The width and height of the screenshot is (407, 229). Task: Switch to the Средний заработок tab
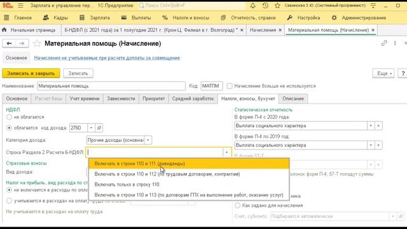coord(193,99)
